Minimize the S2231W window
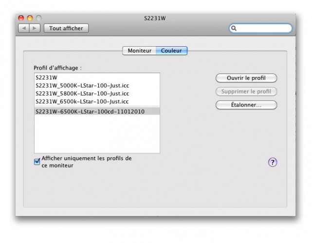The image size is (312, 243). pos(30,18)
